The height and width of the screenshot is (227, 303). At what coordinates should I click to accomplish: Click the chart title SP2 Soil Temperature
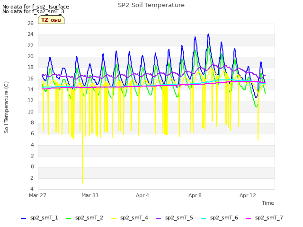click(x=151, y=5)
